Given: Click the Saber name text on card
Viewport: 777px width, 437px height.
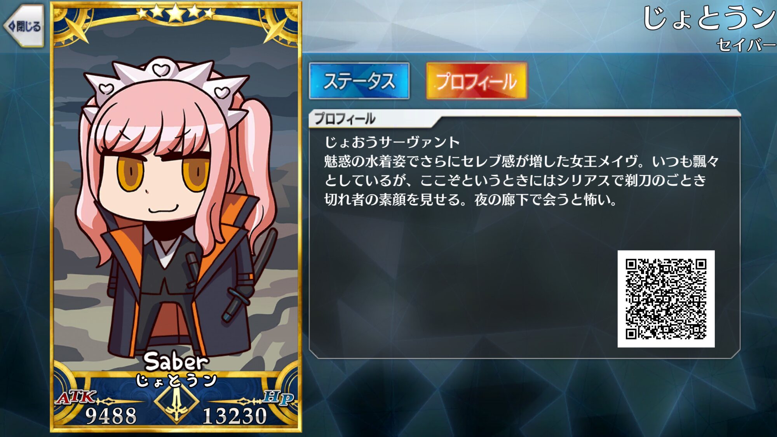Looking at the screenshot, I should coord(176,362).
